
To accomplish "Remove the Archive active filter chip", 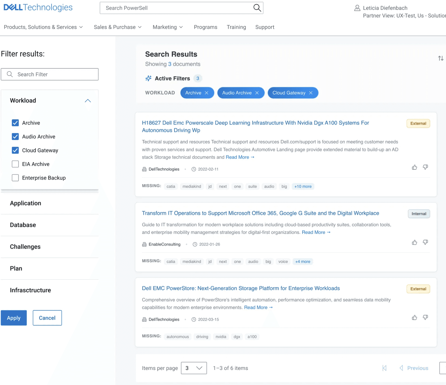I will click(x=207, y=93).
